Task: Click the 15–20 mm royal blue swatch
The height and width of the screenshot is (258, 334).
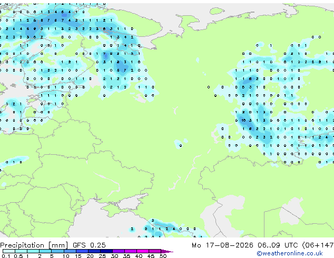Action: coord(82,251)
